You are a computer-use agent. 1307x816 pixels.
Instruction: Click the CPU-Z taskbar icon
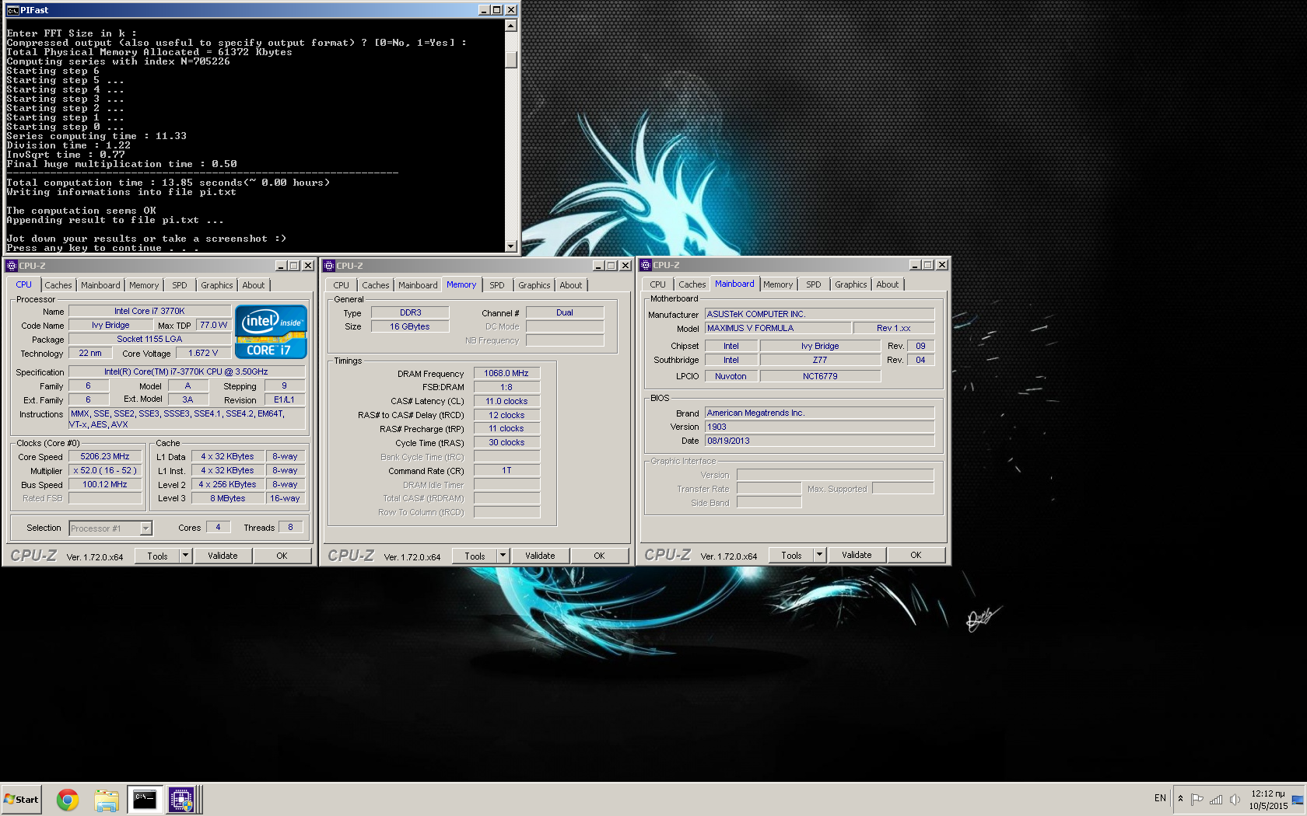[181, 800]
